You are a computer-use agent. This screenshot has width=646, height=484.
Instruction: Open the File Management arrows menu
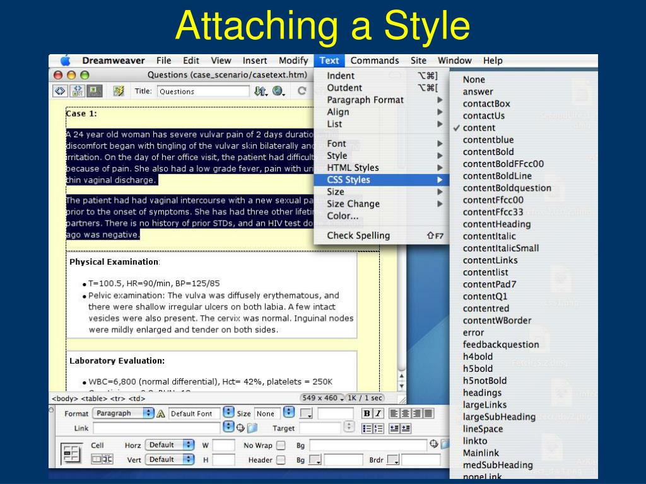tap(261, 91)
